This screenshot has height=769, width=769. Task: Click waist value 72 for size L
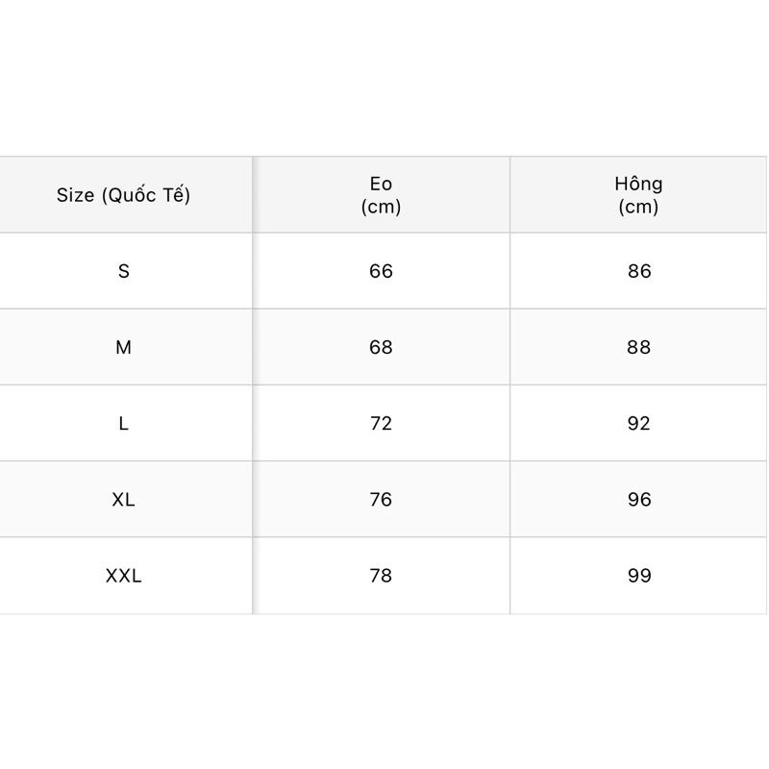click(382, 423)
